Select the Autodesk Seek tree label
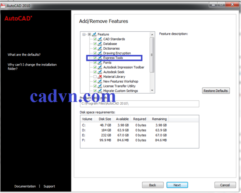The width and height of the screenshot is (241, 193). (114, 72)
